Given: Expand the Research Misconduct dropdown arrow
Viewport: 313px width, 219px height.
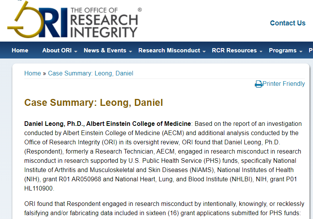Looking at the screenshot, I should tap(204, 51).
